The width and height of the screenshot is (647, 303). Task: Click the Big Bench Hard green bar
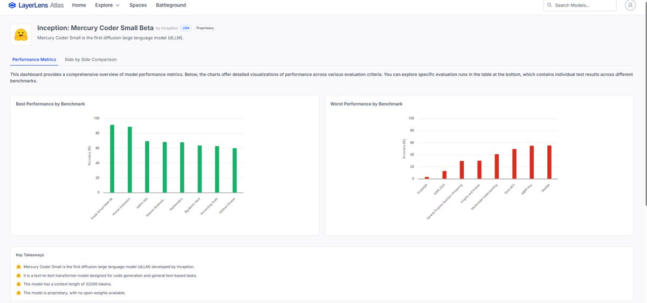pyautogui.click(x=199, y=169)
